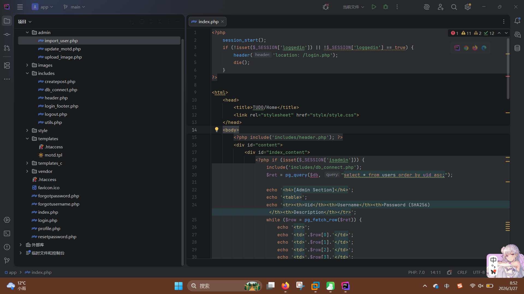524x294 pixels.
Task: Click the intention lightbulb on line 14
Action: 217,130
